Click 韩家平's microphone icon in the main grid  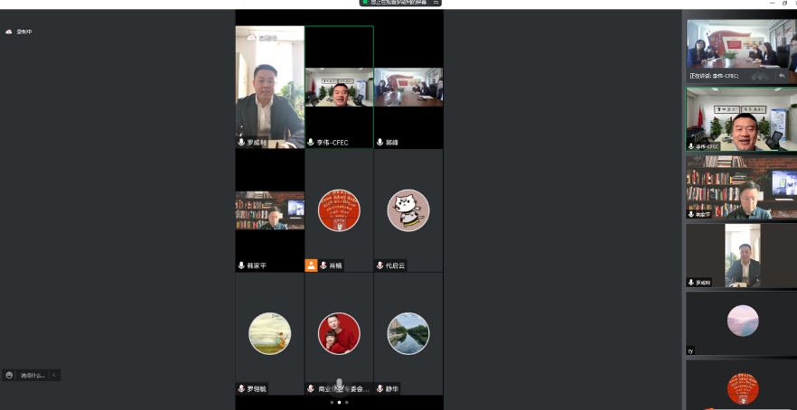click(241, 266)
